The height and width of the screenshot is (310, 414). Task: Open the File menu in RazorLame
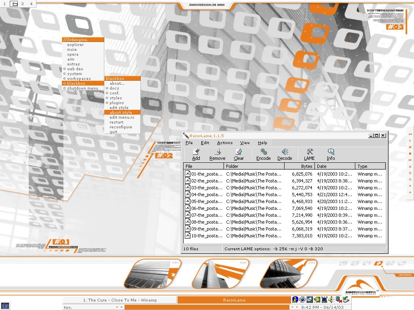coord(189,142)
